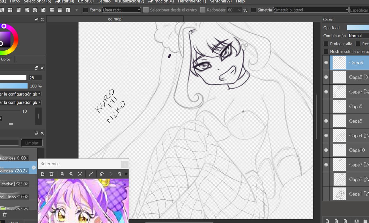Enable the Forma checkbox
369x223 pixels.
pyautogui.click(x=85, y=10)
